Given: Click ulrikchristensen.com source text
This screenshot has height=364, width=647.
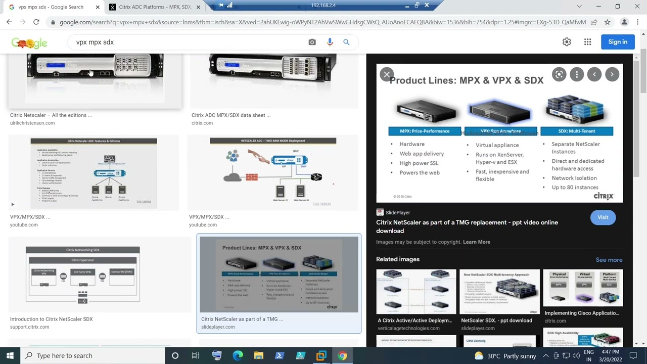Looking at the screenshot, I should coord(32,123).
